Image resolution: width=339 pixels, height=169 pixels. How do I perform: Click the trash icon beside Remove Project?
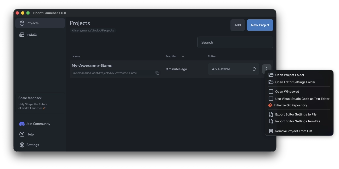pos(271,131)
